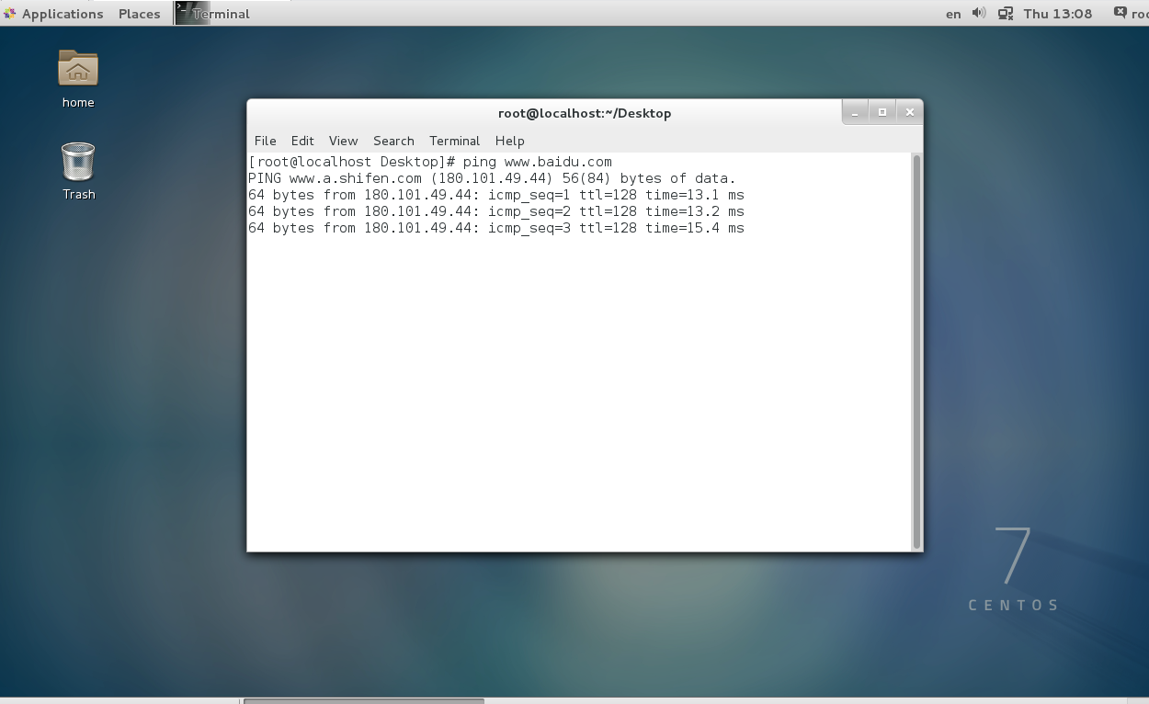Screen dimensions: 1149x704
Task: Switch the 'en' keyboard layout indicator
Action: pyautogui.click(x=953, y=13)
